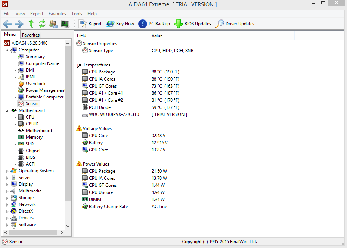Collapse the Motherboard tree node
Viewport: 347px width, 248px height.
(7, 110)
